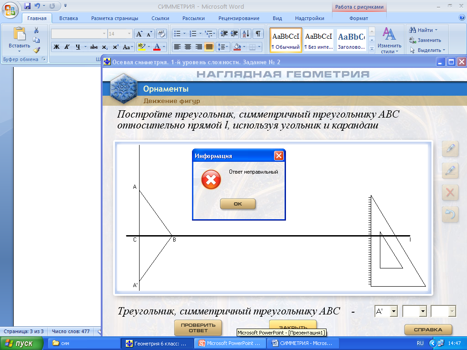
Task: Decrease paragraph indent
Action: (x=223, y=34)
